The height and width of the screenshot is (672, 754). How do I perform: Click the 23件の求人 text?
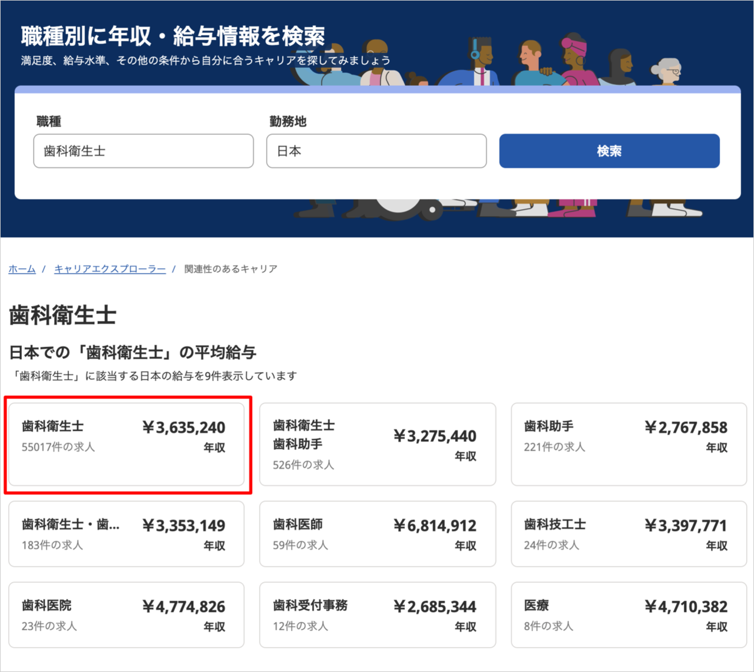click(x=49, y=626)
